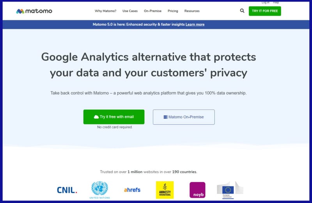This screenshot has width=312, height=203.
Task: Click the ahrefs logo
Action: [x=132, y=190]
